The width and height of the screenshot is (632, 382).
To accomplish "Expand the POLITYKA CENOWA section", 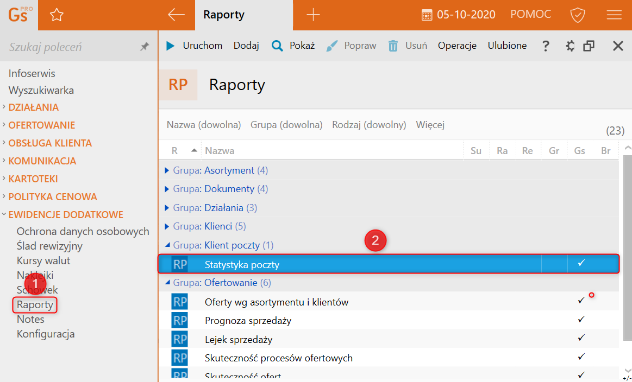I will click(x=4, y=196).
